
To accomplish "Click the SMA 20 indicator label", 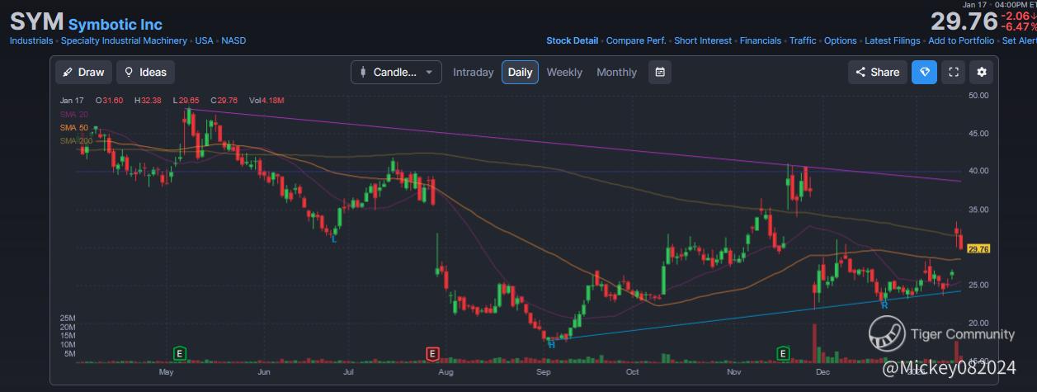I will coord(74,115).
